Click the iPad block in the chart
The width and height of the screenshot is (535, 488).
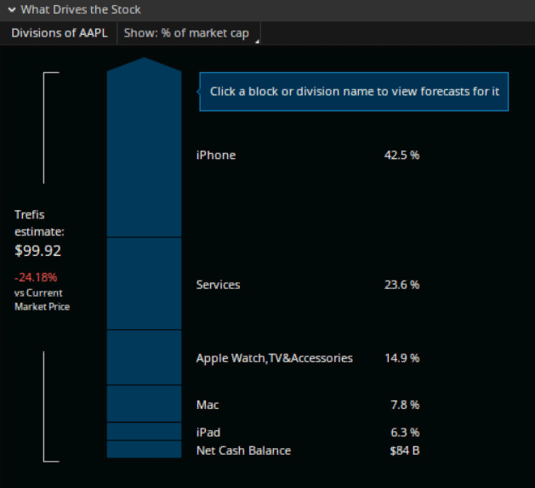tap(144, 431)
